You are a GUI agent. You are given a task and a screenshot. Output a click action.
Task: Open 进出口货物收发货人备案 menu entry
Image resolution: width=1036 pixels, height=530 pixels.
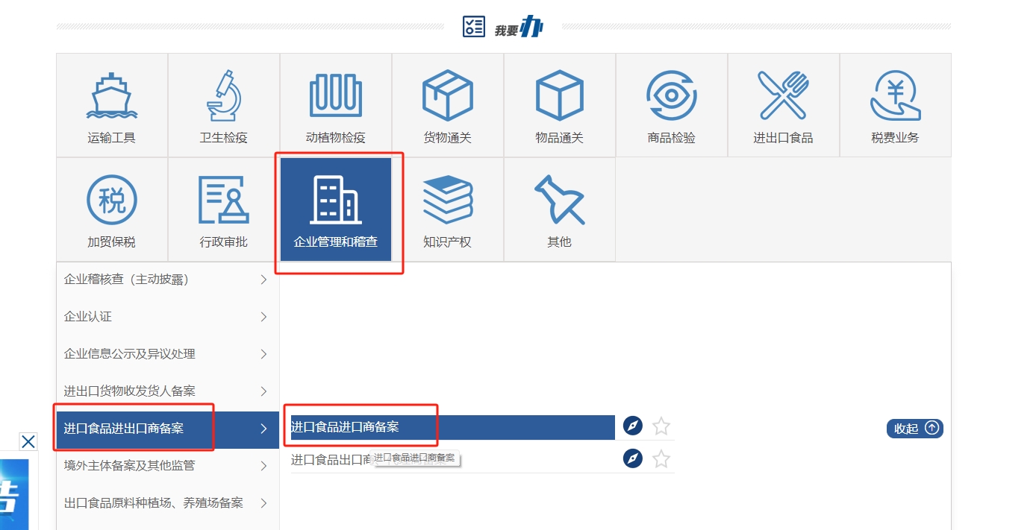[x=166, y=391]
